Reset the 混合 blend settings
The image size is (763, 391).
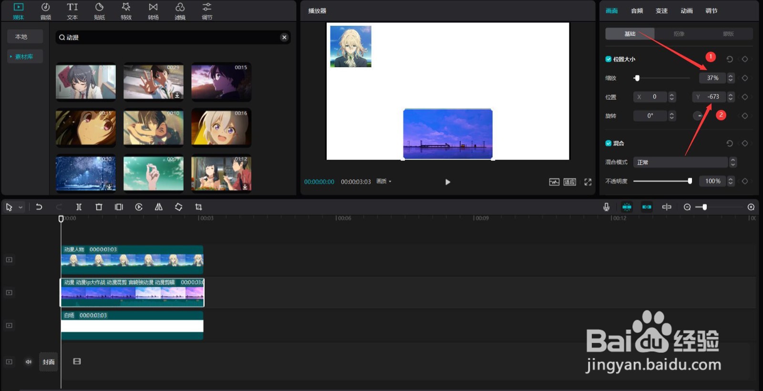click(x=729, y=143)
